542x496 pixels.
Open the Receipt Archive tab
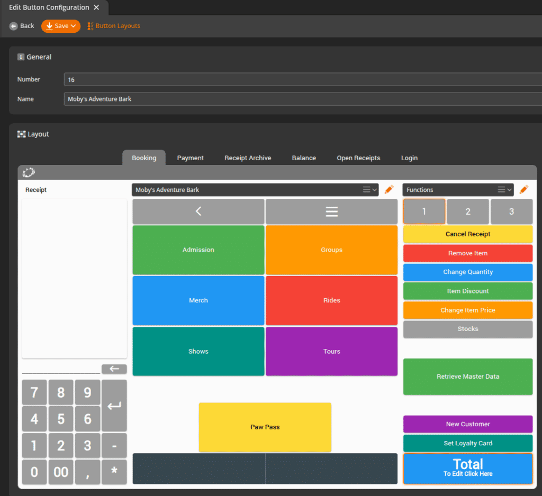248,158
